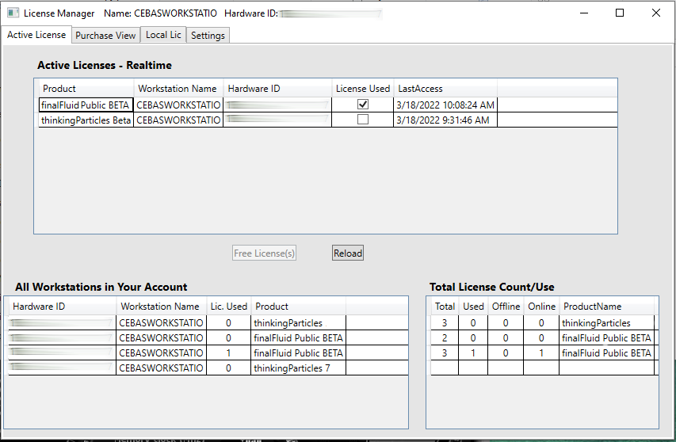Click the Free License(s) button
Viewport: 676px width, 442px height.
point(265,253)
